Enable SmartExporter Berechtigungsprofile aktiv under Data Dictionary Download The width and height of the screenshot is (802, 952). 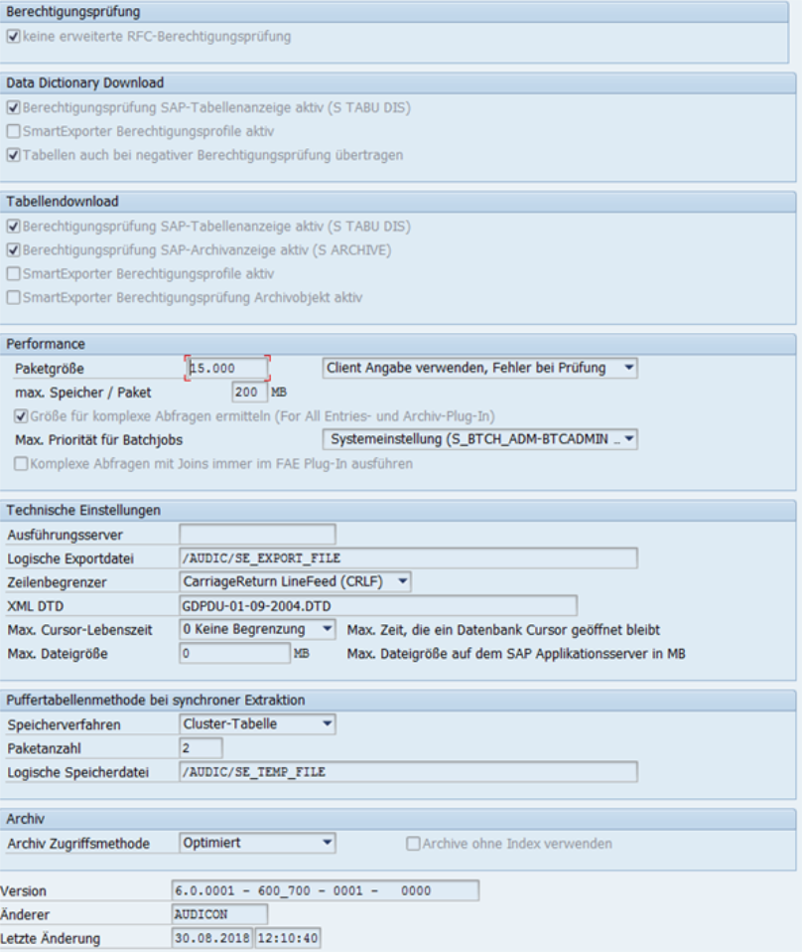tap(13, 131)
